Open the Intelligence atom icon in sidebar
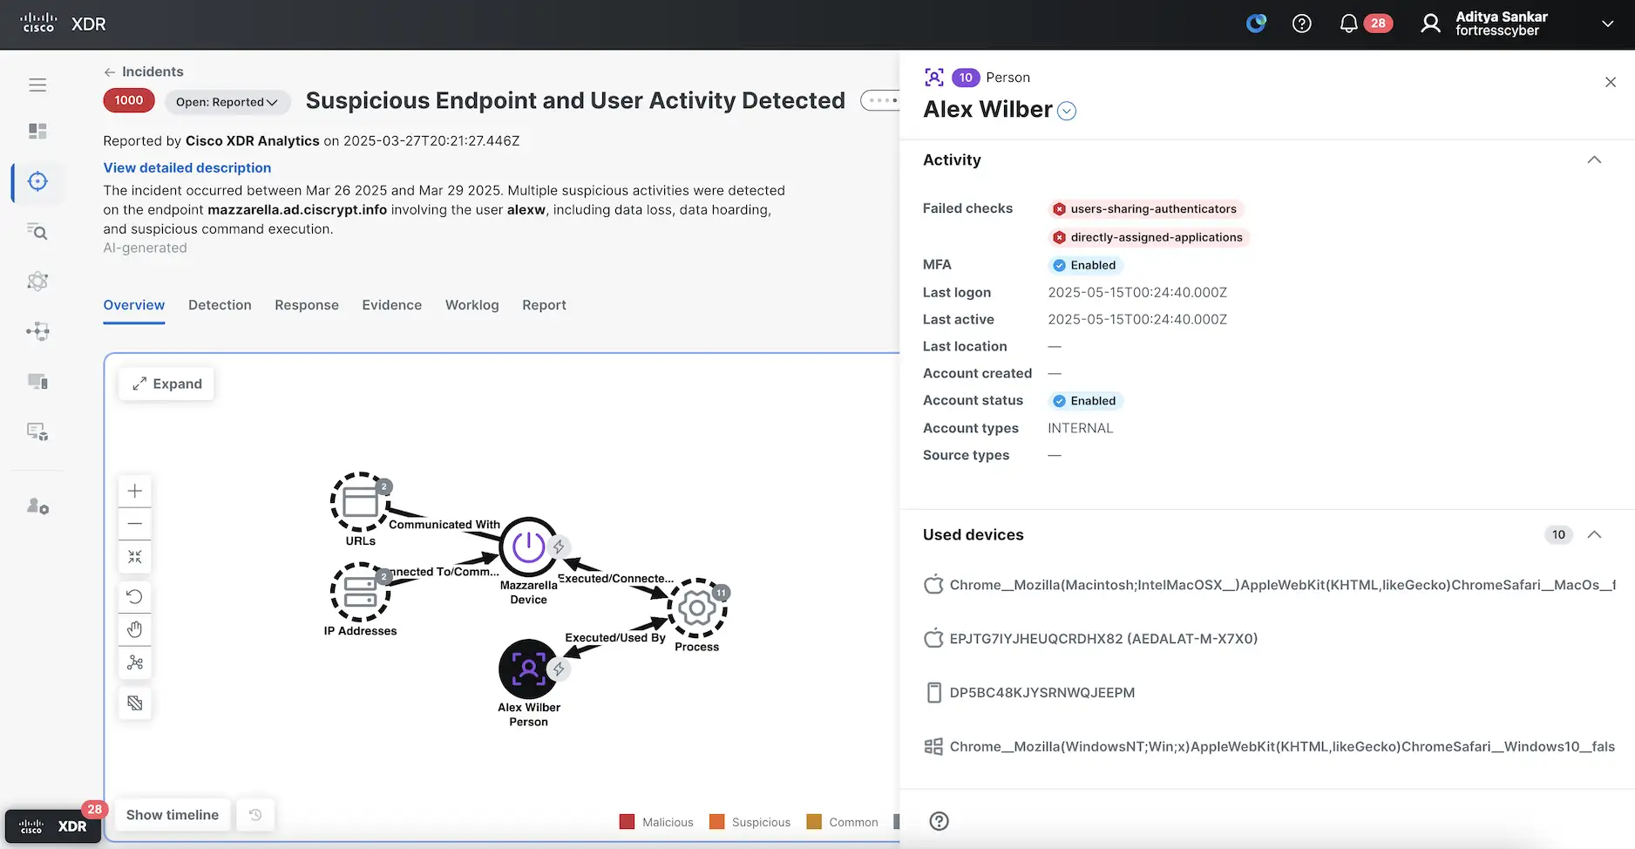 pyautogui.click(x=37, y=281)
